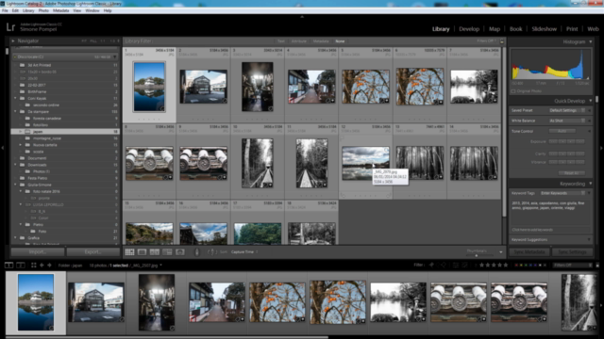Screen dimensions: 604x339
Task: Open the Print module
Action: (x=572, y=29)
